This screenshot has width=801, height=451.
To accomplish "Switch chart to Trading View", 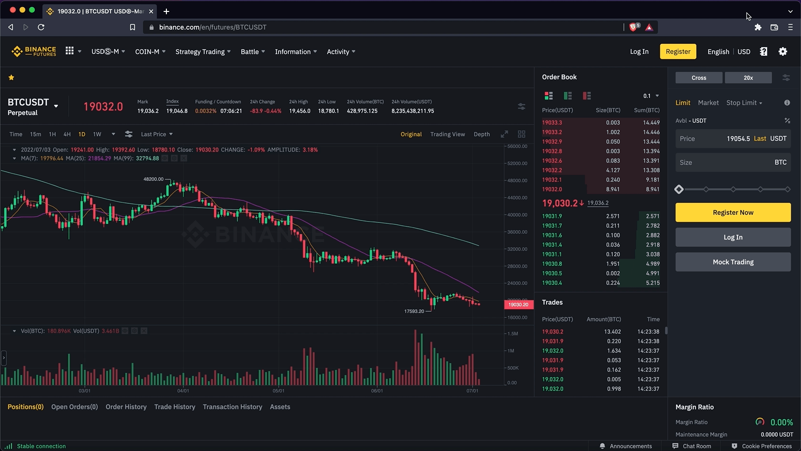I will pos(447,134).
